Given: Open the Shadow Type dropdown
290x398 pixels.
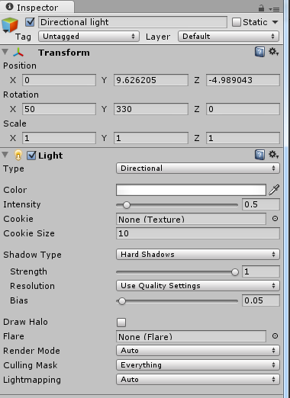Looking at the screenshot, I should click(198, 255).
